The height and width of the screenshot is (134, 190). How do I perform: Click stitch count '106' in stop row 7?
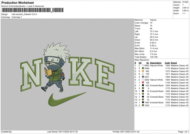coord(147,82)
